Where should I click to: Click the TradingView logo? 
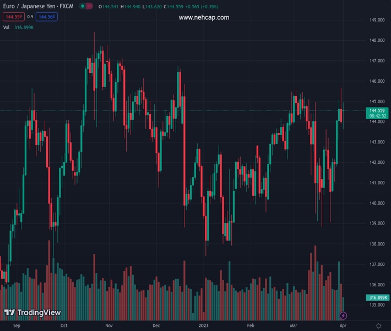click(32, 313)
